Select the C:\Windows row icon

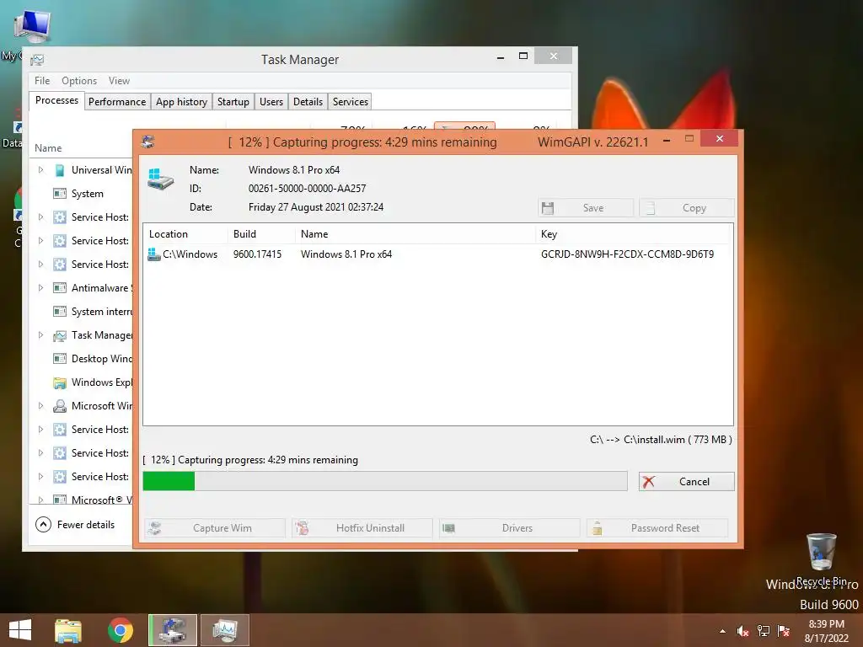point(154,254)
